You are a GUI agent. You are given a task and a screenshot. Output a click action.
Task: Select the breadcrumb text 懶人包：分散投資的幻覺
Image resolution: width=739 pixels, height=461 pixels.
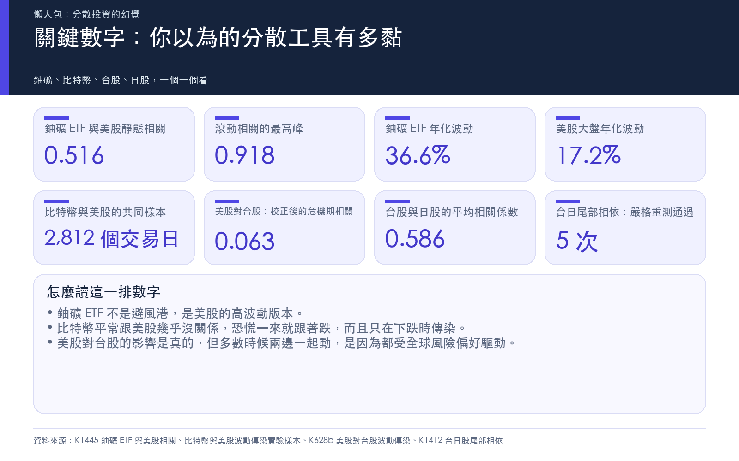(x=86, y=14)
